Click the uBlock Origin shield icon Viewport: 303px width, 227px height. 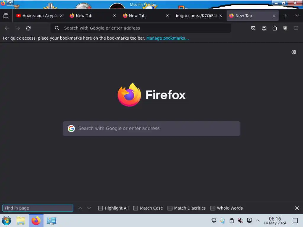(285, 28)
